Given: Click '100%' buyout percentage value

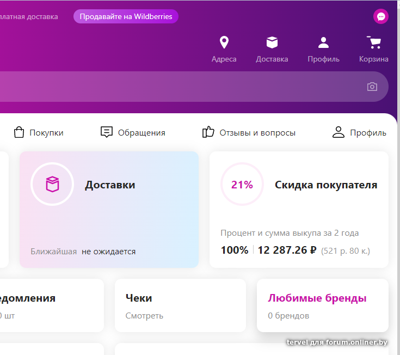Looking at the screenshot, I should point(235,250).
